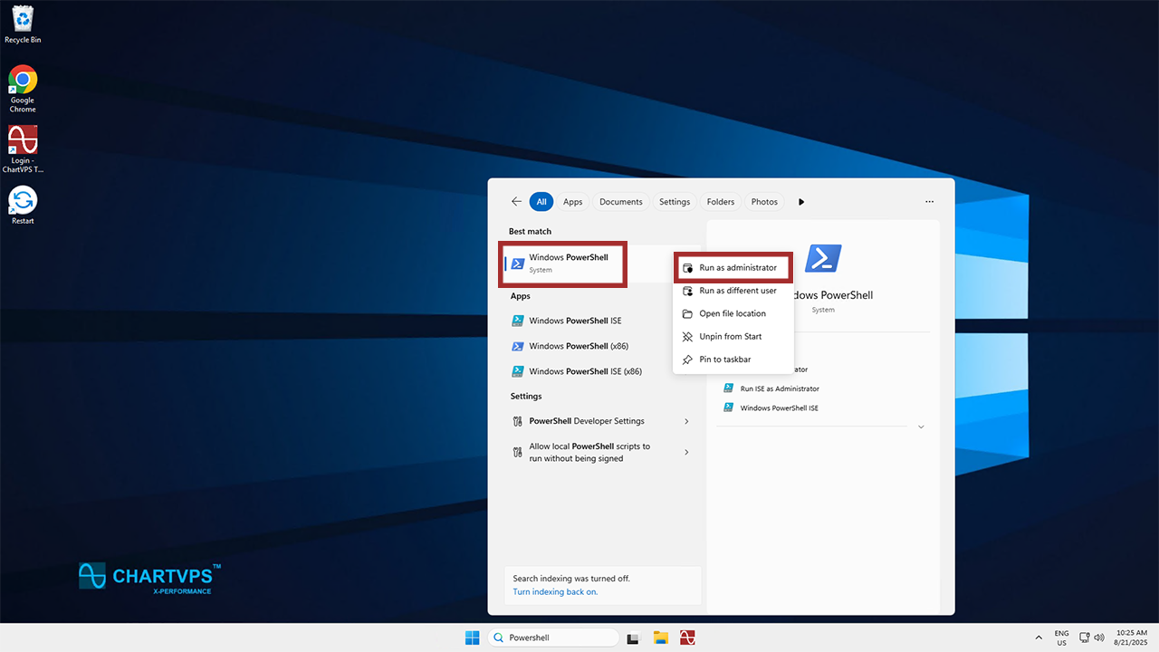1159x652 pixels.
Task: Select the Documents filter tab
Action: tap(620, 202)
